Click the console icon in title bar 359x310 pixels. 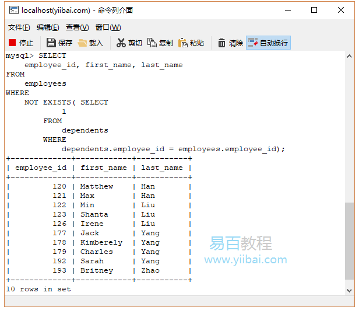tap(12, 10)
